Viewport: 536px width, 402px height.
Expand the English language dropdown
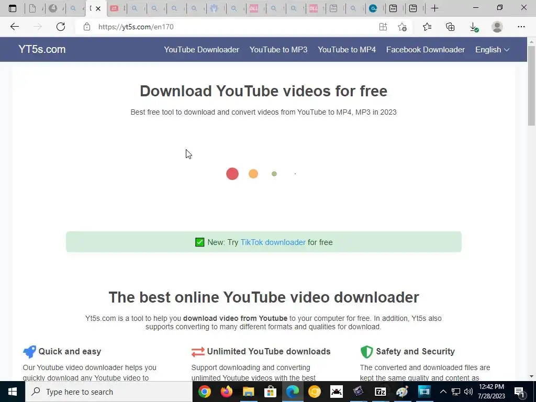click(492, 50)
